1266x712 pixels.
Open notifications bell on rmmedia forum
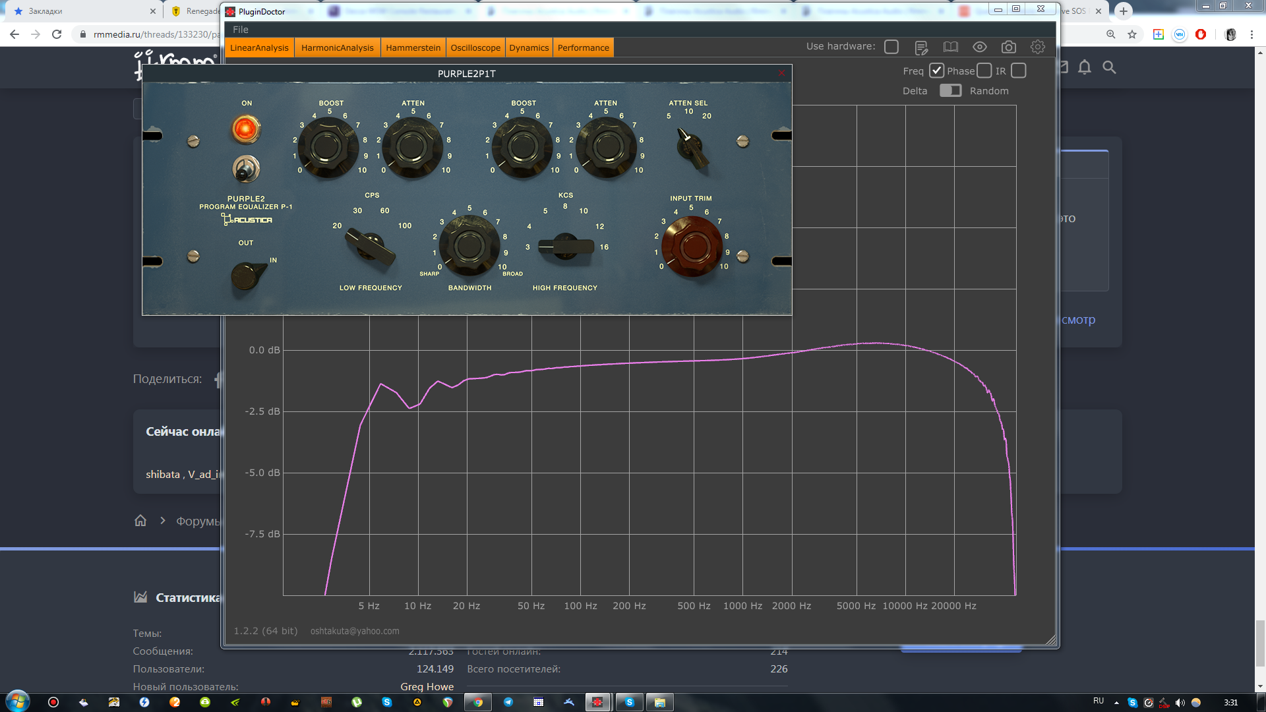(1085, 67)
